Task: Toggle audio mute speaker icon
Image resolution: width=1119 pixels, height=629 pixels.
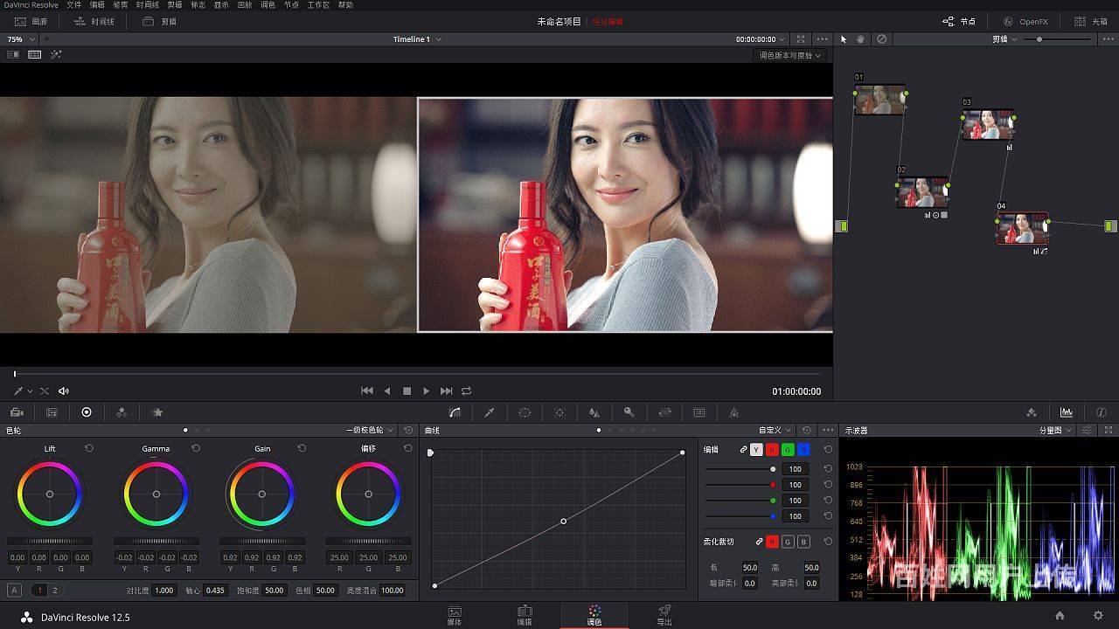Action: coord(64,391)
